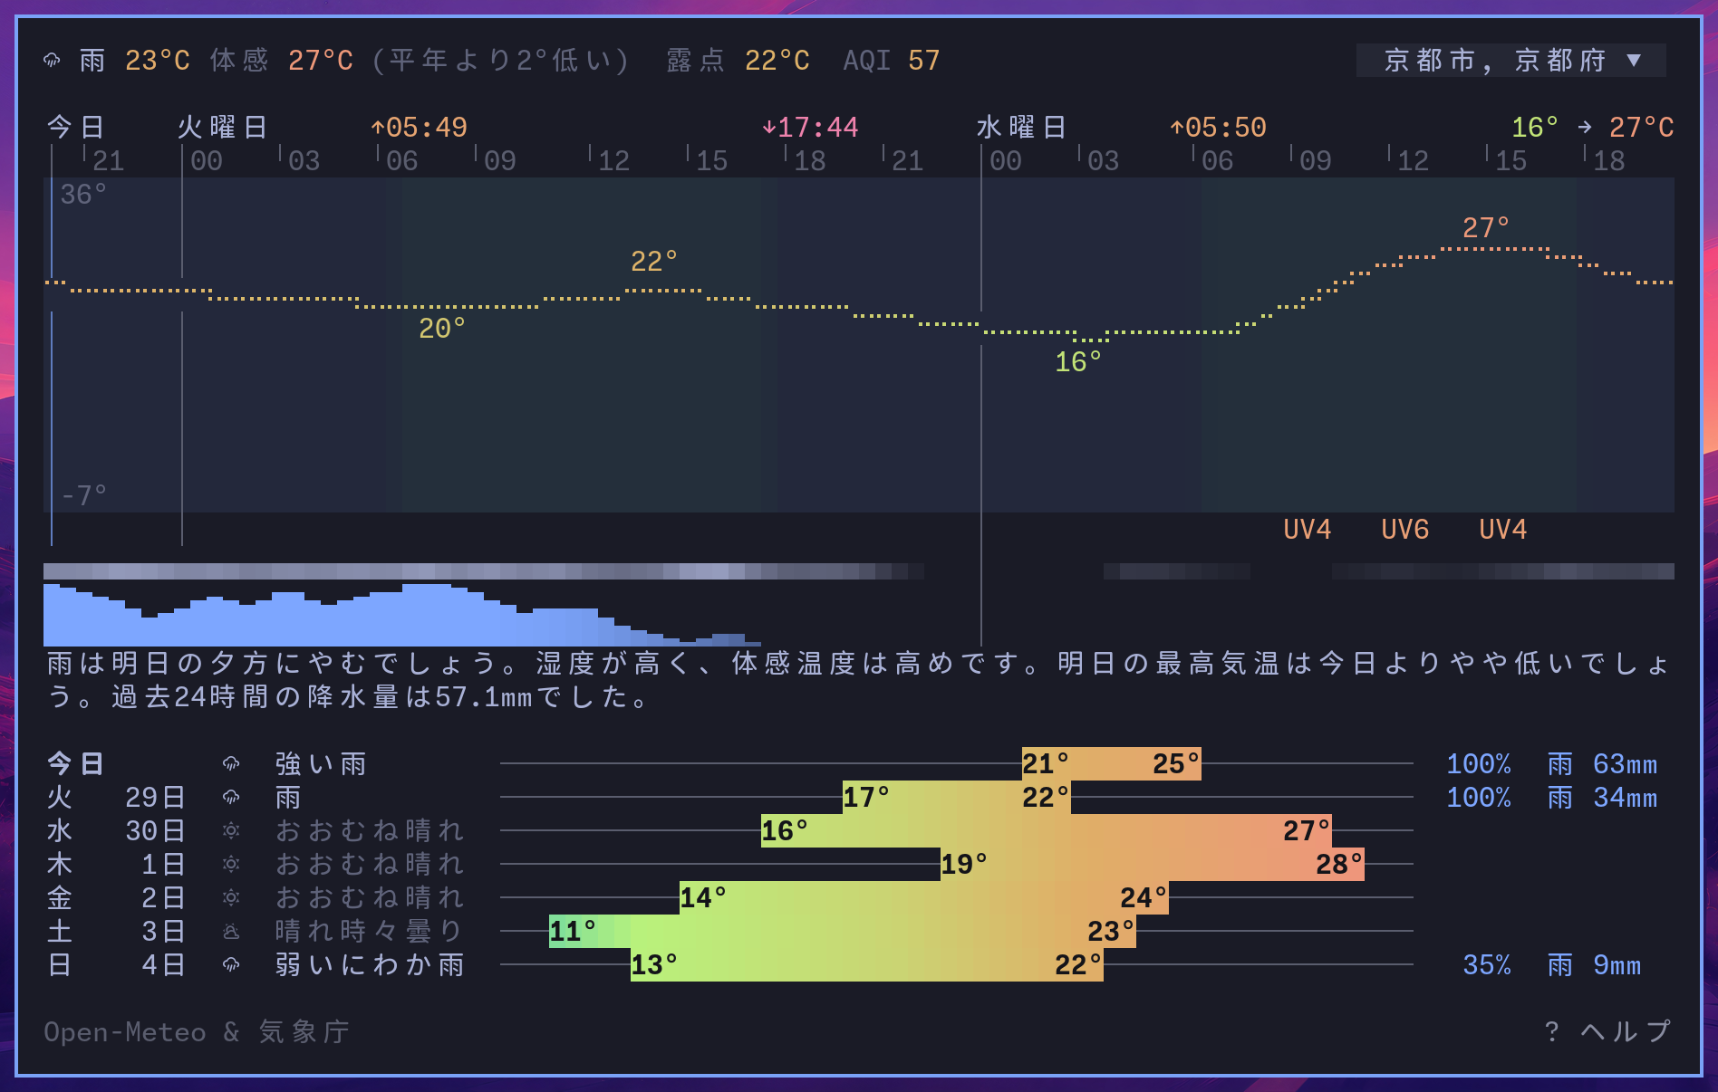Click the rain icon in the 火 29日 row
The image size is (1718, 1092).
tap(231, 798)
